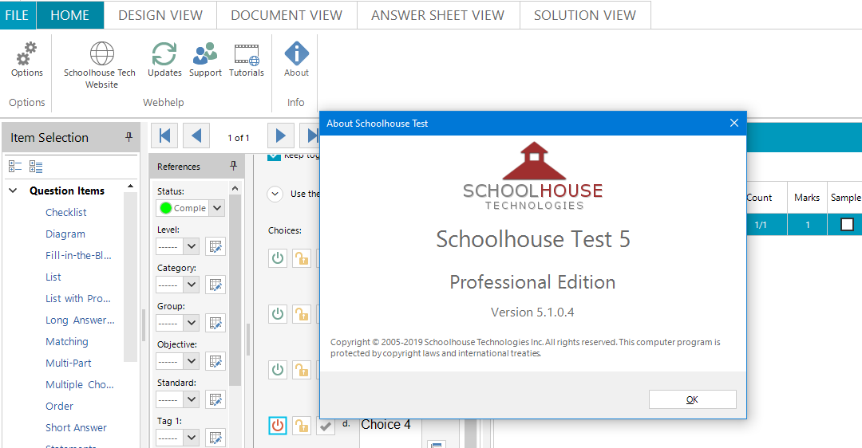The width and height of the screenshot is (862, 448).
Task: Open the Group dropdown
Action: (192, 323)
